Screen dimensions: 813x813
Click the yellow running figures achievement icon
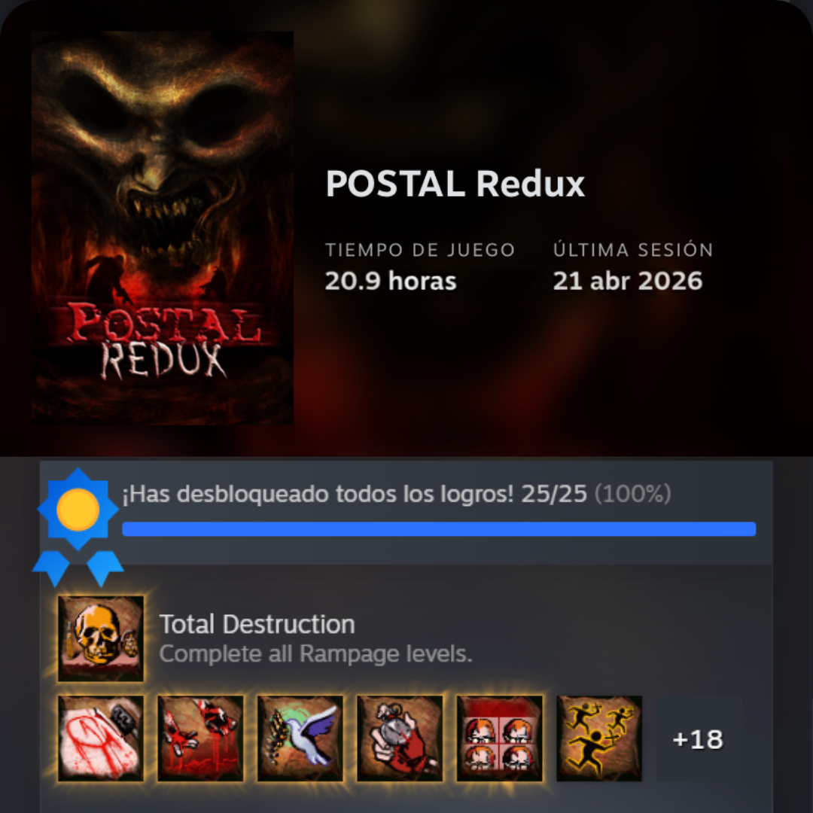(599, 738)
